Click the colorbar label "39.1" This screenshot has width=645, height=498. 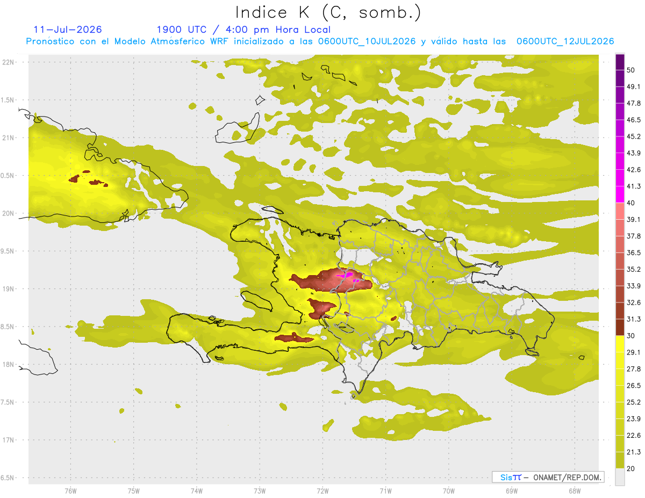pyautogui.click(x=634, y=219)
